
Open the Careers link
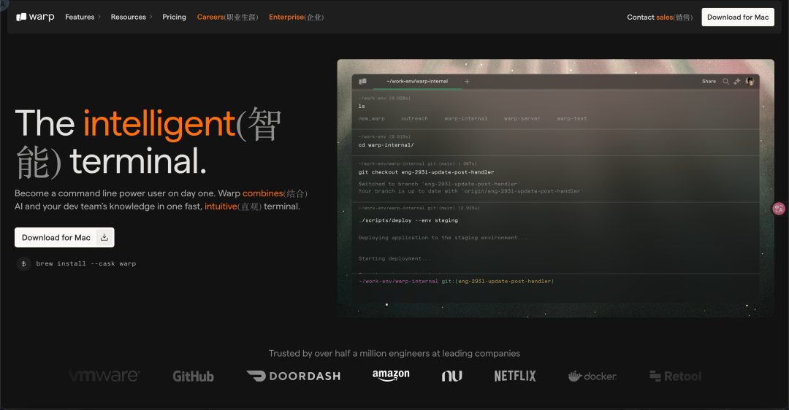coord(227,17)
